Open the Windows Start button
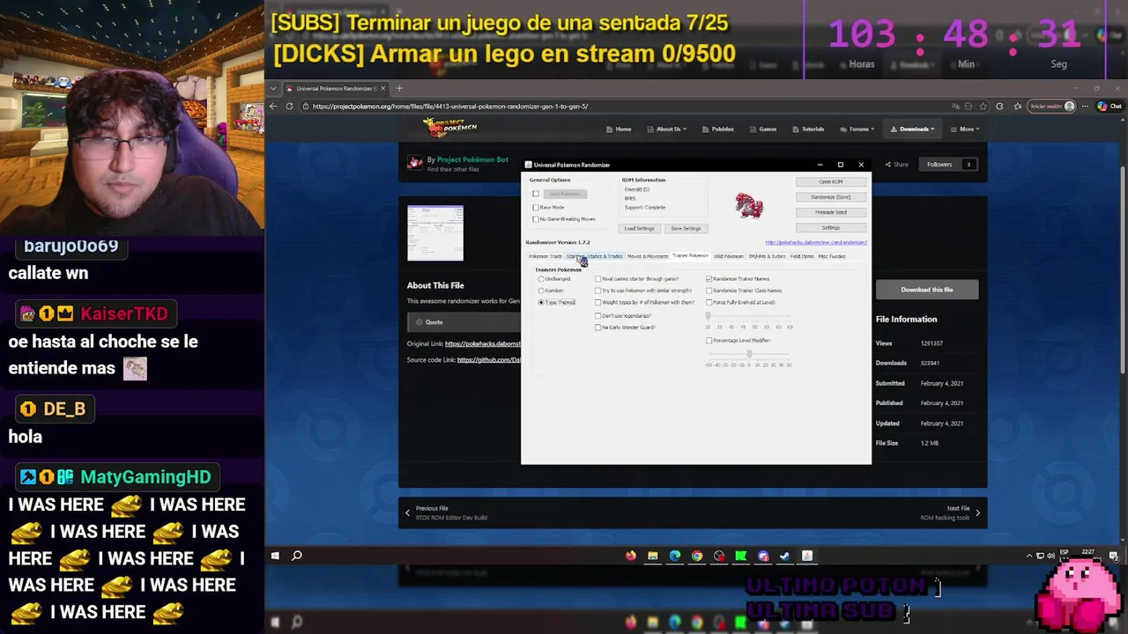Screen dimensions: 1128x634 [x=275, y=556]
